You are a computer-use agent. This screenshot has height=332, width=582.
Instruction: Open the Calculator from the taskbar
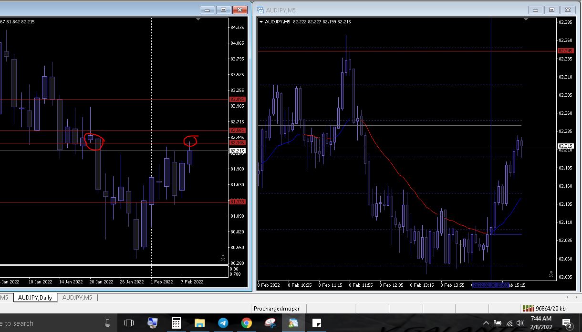pos(176,323)
